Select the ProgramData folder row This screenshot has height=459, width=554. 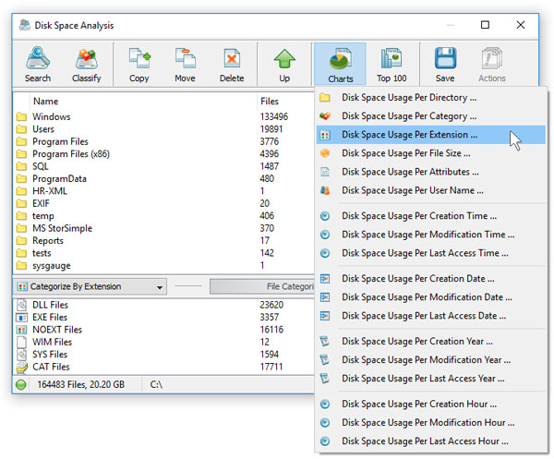(x=163, y=179)
